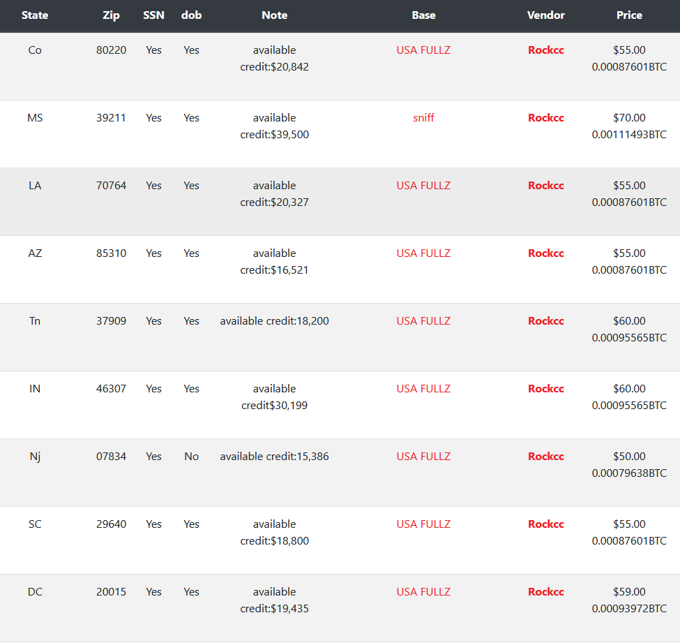Open the sniff base link in MS row
Viewport: 680px width, 643px height.
point(424,118)
